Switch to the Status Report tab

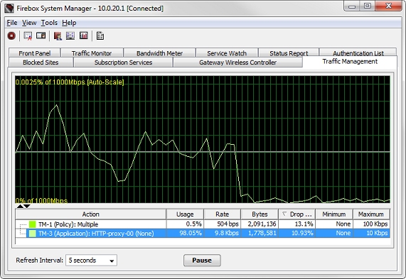pyautogui.click(x=289, y=53)
